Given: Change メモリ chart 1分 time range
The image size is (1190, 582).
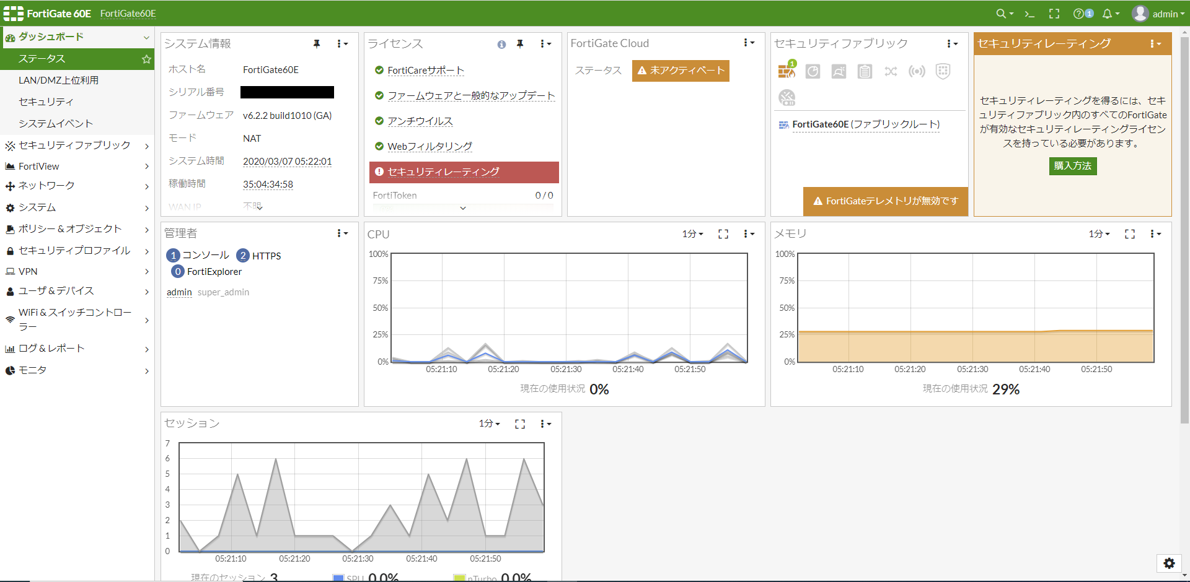Looking at the screenshot, I should 1100,234.
